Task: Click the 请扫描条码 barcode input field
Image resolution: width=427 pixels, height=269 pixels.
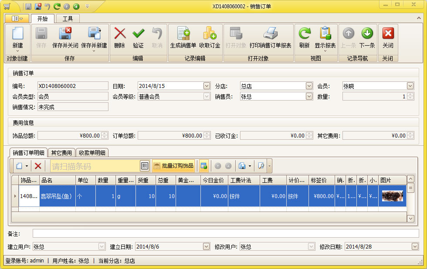Action: (95, 166)
